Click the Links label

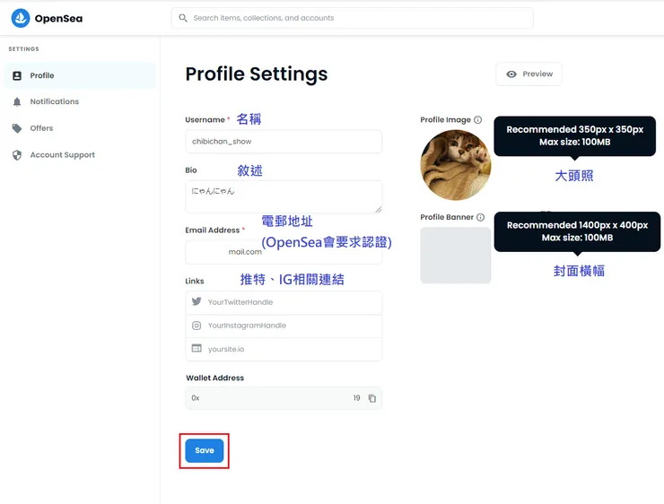(195, 281)
